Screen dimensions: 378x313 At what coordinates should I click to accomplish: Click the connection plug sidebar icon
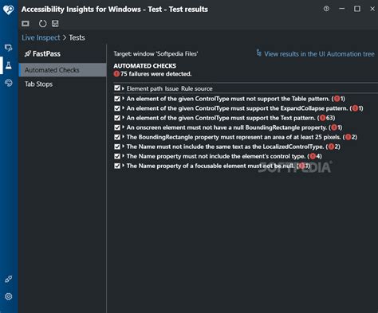click(x=9, y=279)
